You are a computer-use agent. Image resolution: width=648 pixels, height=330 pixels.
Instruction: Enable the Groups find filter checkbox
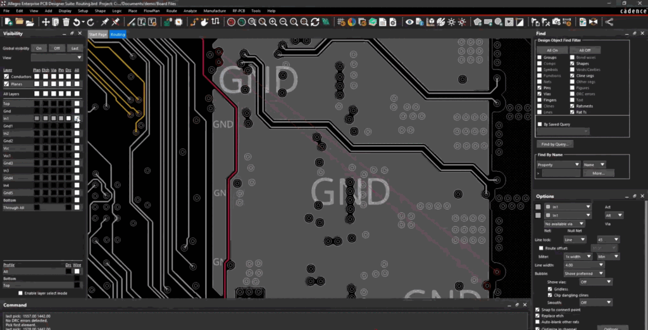click(x=539, y=58)
